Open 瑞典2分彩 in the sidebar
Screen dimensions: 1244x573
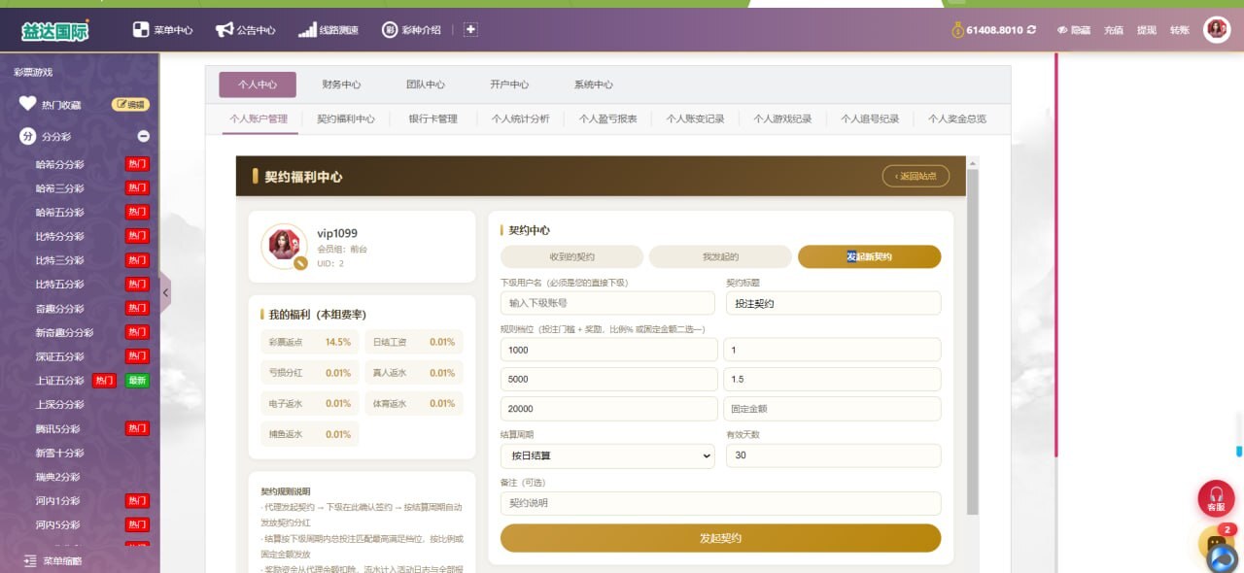point(58,477)
